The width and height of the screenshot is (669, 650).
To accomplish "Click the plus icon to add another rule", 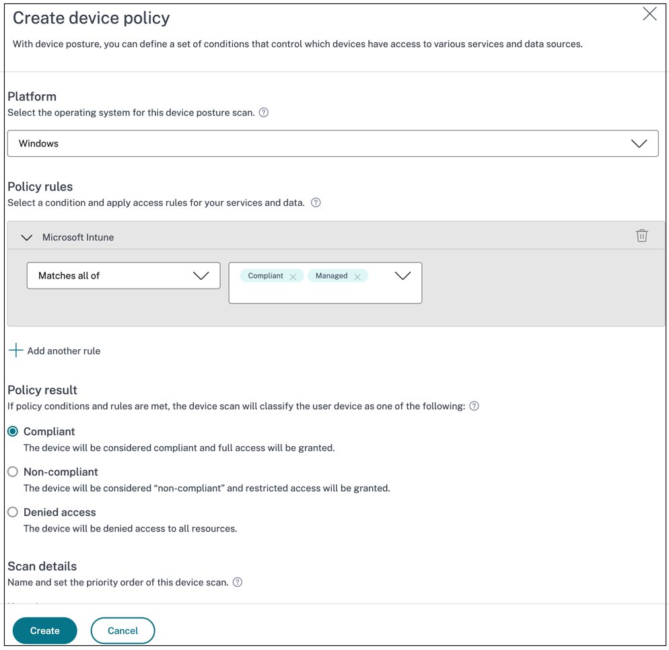I will coord(16,351).
